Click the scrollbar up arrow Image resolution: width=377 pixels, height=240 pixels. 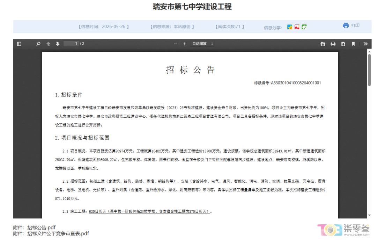point(369,51)
